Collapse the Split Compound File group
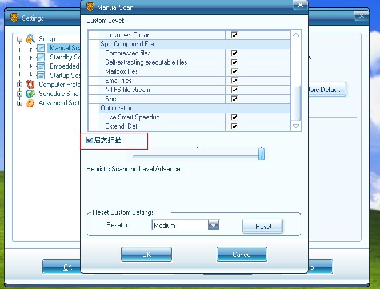380x289 pixels. coord(94,45)
